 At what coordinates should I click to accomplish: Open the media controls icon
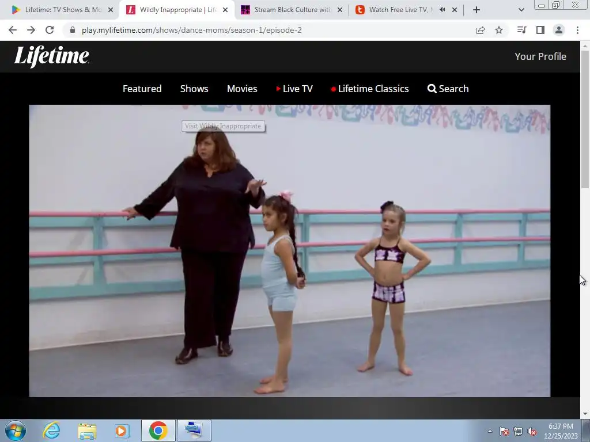521,30
